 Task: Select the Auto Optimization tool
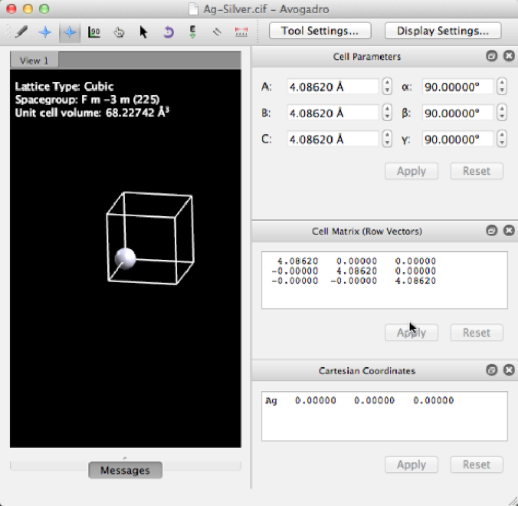[x=193, y=32]
